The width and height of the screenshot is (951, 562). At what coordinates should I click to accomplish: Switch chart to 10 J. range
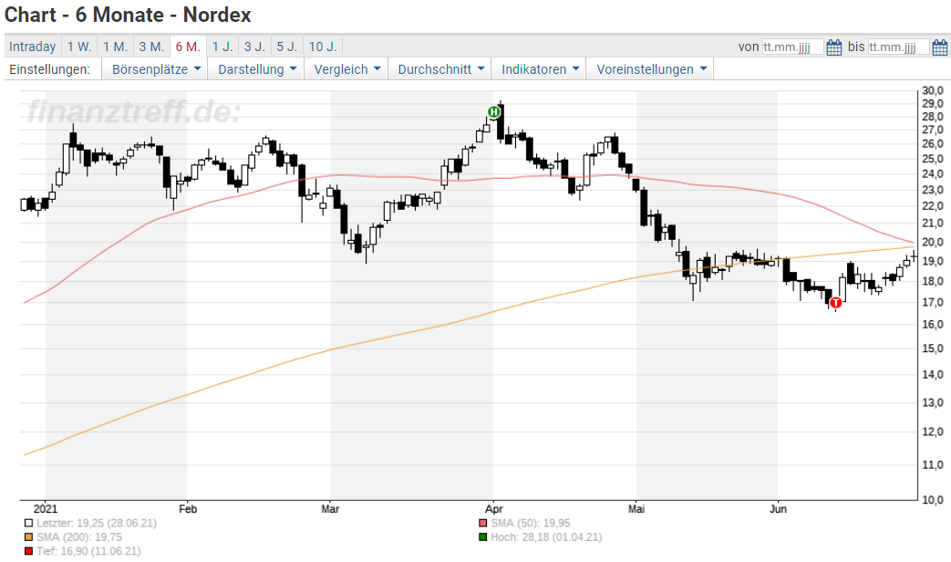tap(323, 47)
